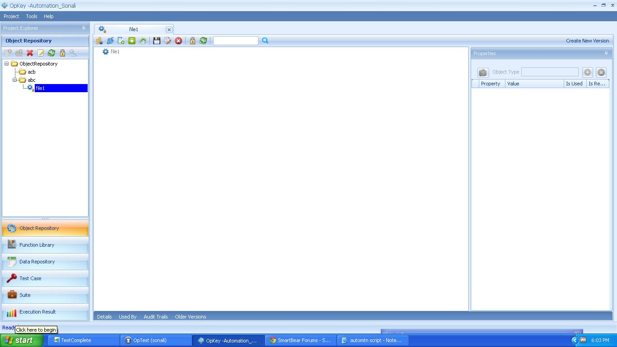
Task: Select the Android mobile spy icon
Action: [x=132, y=41]
